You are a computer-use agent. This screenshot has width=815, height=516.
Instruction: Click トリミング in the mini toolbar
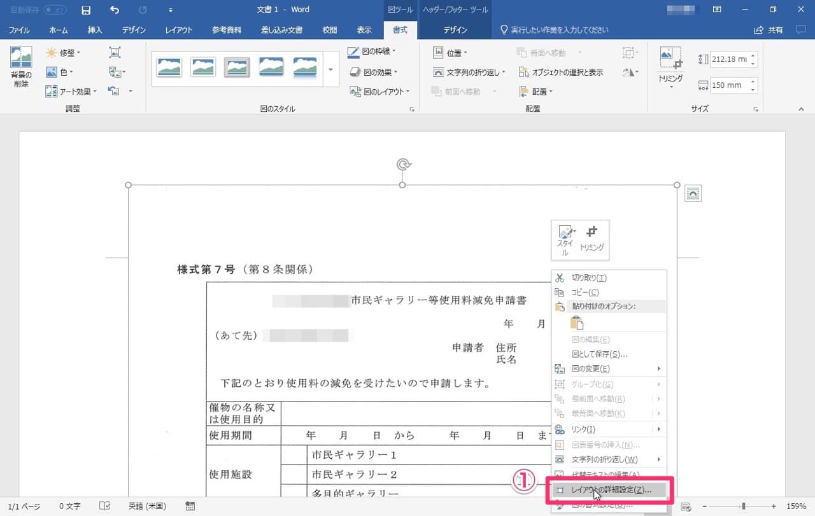(592, 239)
